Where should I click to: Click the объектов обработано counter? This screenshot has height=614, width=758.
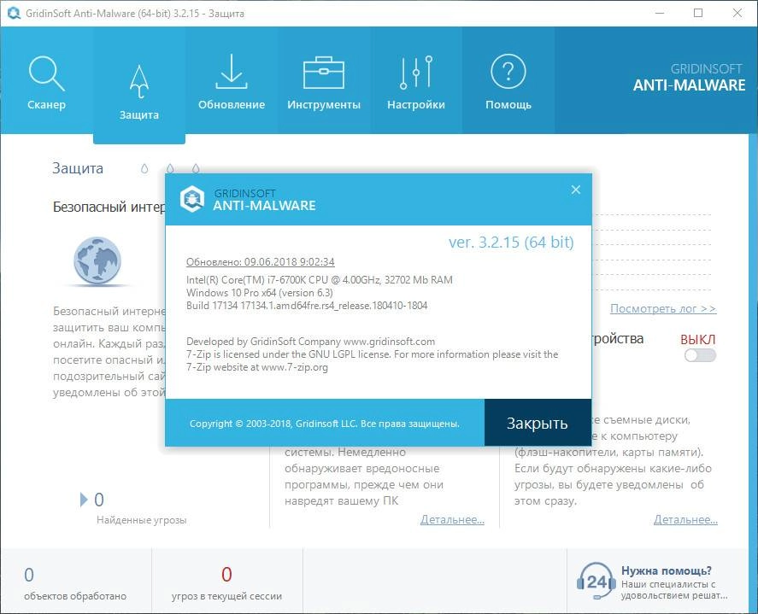point(75,583)
